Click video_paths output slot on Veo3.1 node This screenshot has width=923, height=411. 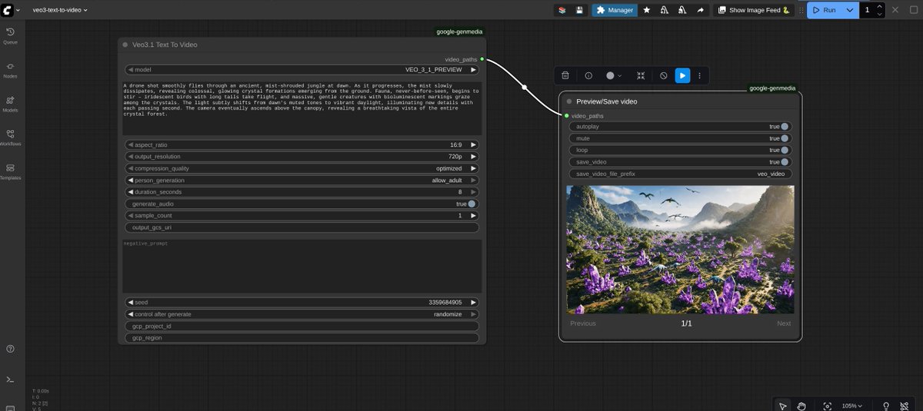coord(482,59)
